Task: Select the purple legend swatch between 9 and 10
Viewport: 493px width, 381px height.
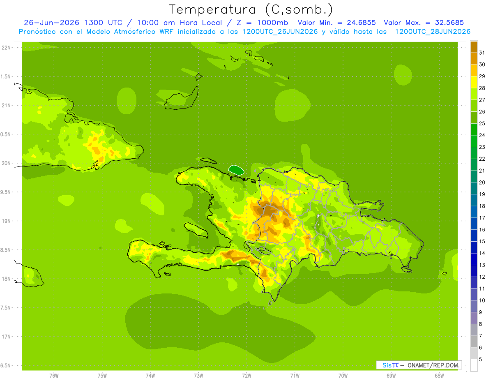Action: (474, 306)
